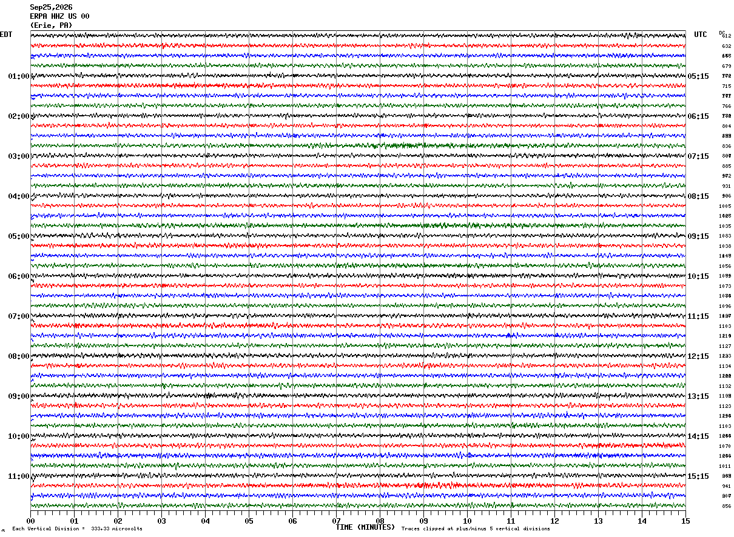Click the 07:00 EDT row label
734x537 pixels.
(x=19, y=316)
